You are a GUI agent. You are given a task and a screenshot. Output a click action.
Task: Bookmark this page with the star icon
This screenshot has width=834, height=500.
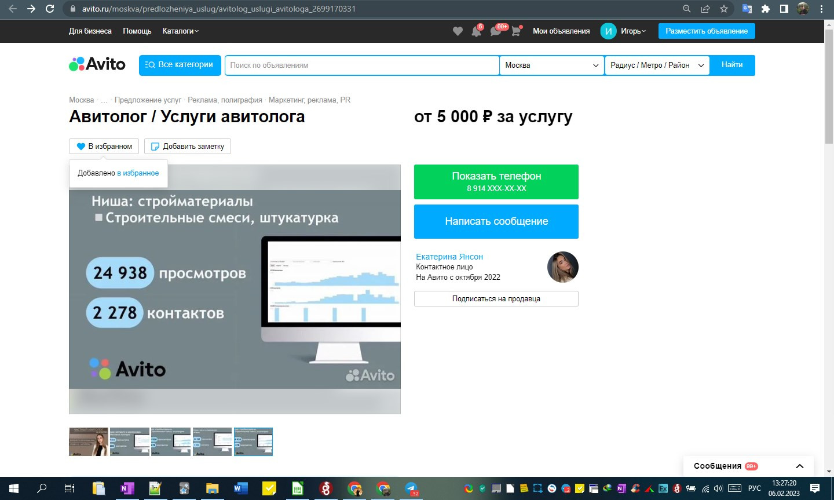(x=724, y=9)
